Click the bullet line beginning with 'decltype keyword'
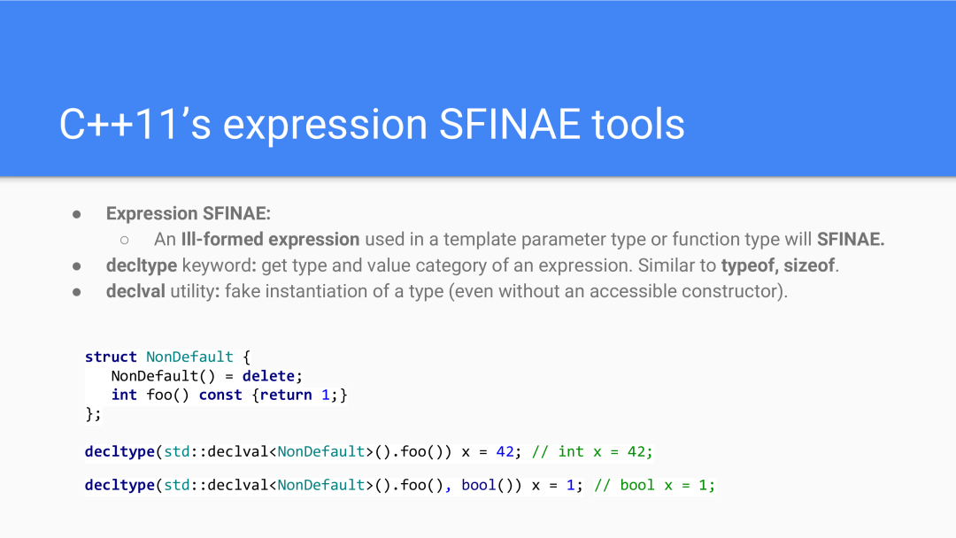Screen dimensions: 956x538 [x=473, y=265]
